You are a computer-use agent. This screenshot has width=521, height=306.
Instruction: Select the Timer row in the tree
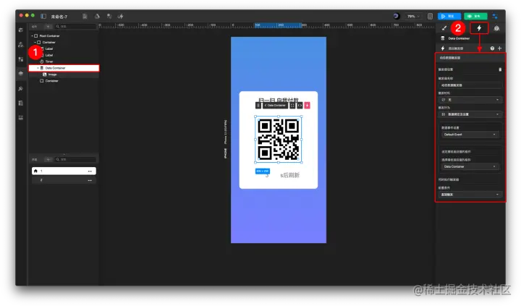[x=64, y=61]
